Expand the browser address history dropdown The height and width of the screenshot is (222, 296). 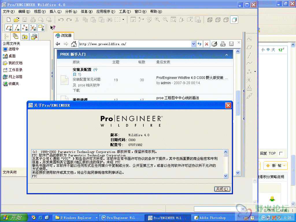coord(193,44)
